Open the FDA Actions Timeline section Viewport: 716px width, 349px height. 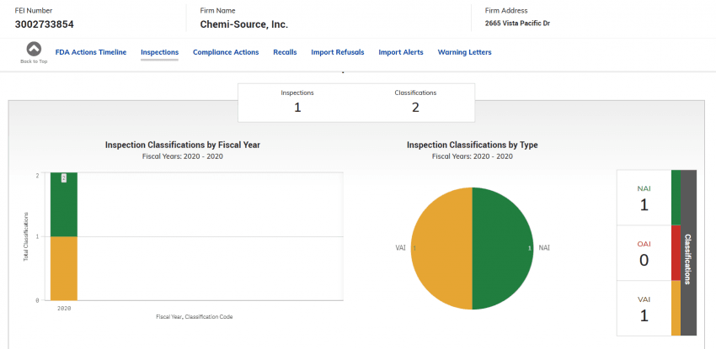point(90,52)
